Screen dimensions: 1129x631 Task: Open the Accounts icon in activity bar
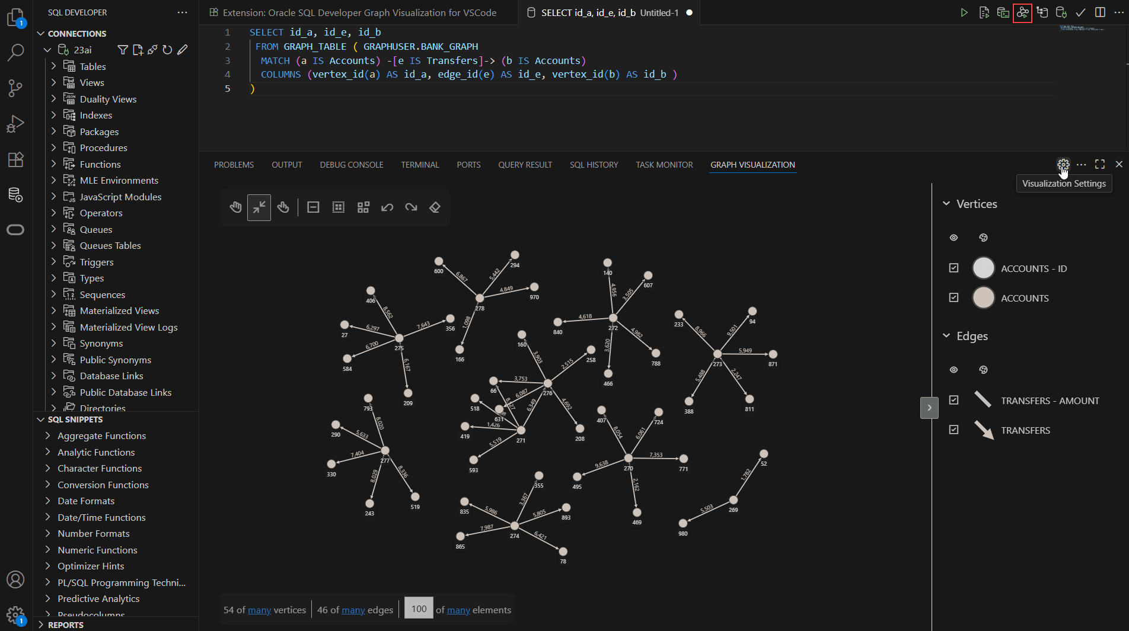[15, 579]
